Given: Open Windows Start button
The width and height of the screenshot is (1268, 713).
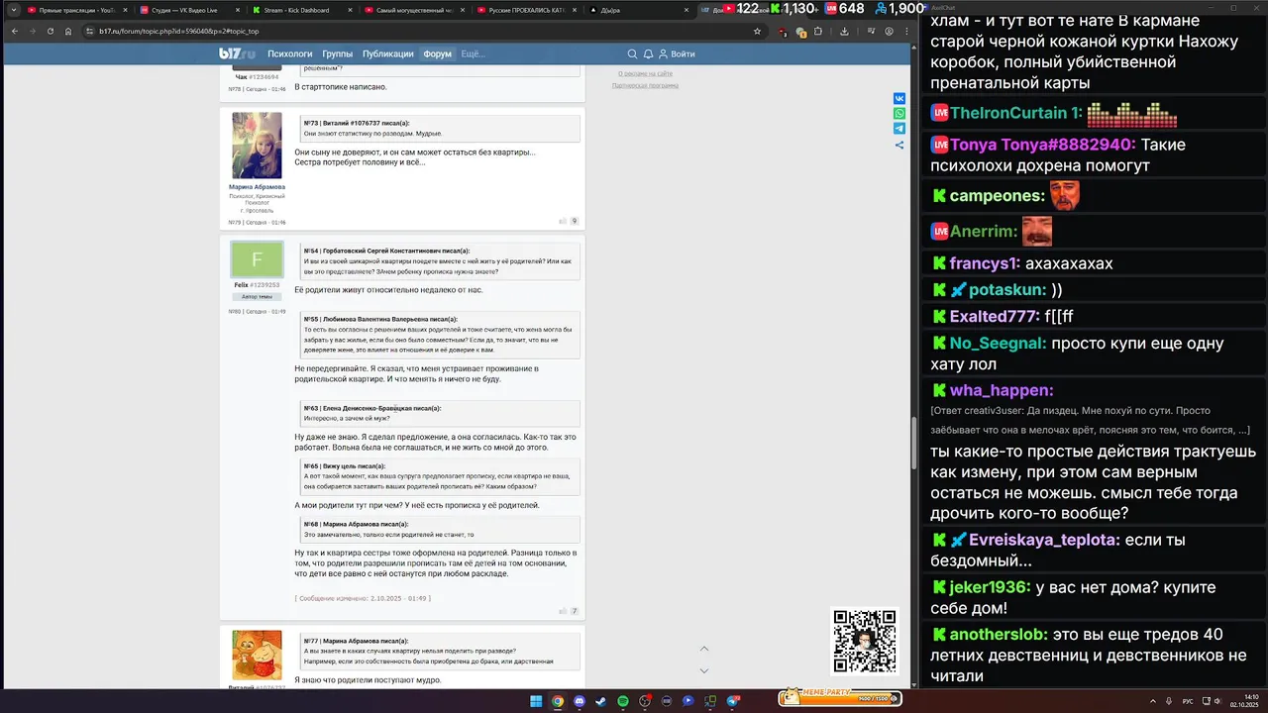Looking at the screenshot, I should pos(536,701).
